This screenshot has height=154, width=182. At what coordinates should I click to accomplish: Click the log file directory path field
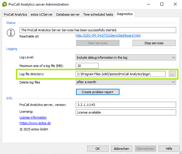(x=120, y=74)
